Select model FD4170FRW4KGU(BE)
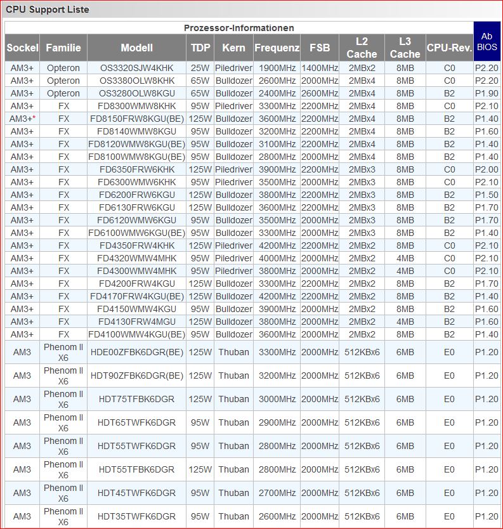The height and width of the screenshot is (529, 503). tap(136, 296)
